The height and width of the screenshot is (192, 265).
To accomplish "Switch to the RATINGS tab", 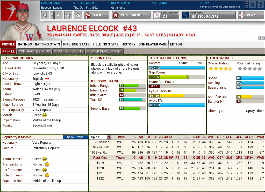I will 25,44.
